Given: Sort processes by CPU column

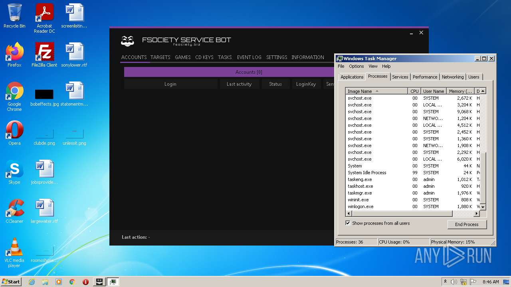Looking at the screenshot, I should (414, 91).
